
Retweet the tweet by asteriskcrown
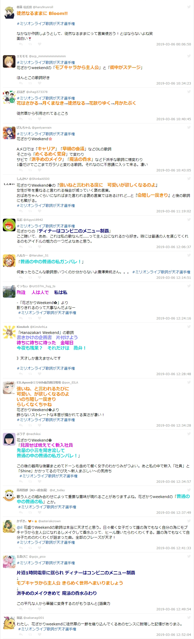(x=30, y=548)
